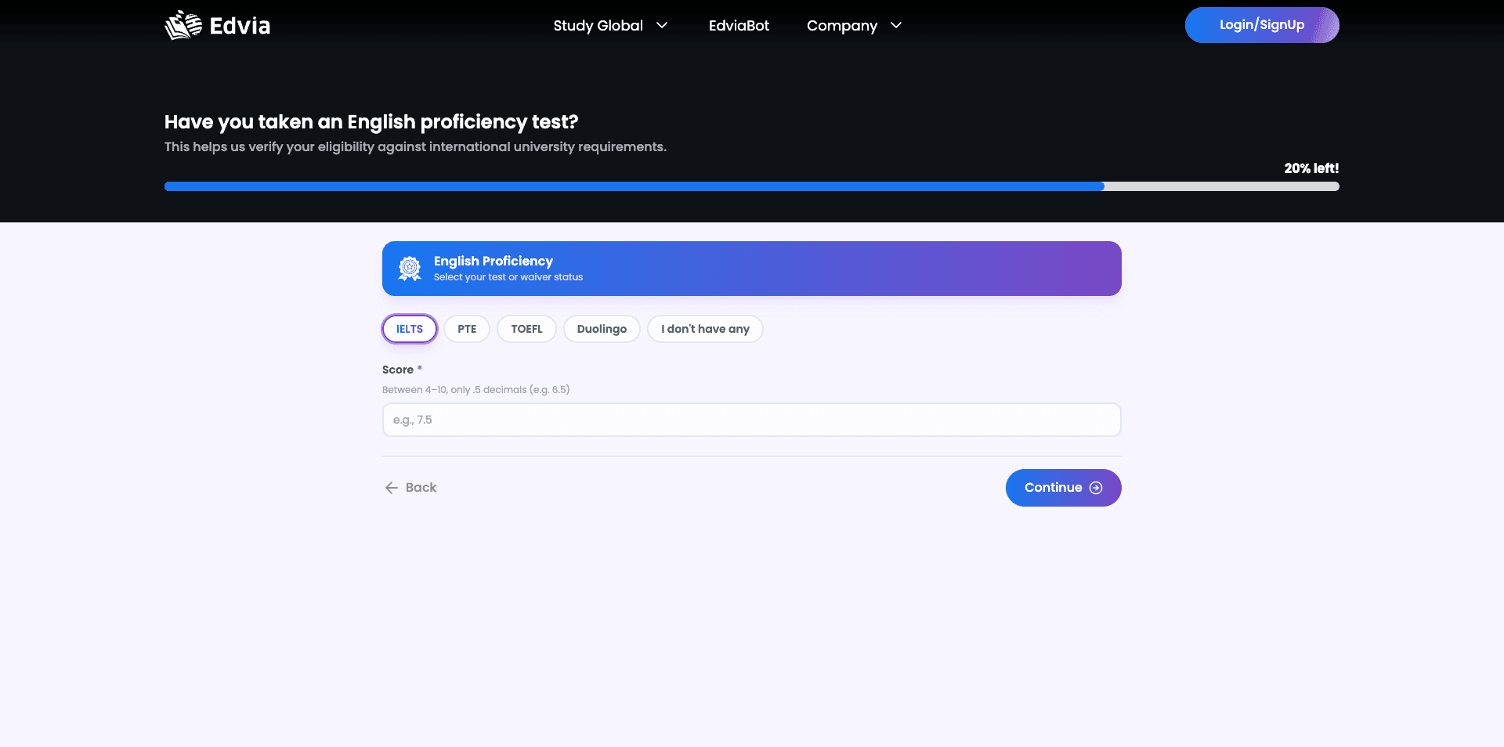The image size is (1504, 747).
Task: Choose the TOEFL test option
Action: click(526, 329)
